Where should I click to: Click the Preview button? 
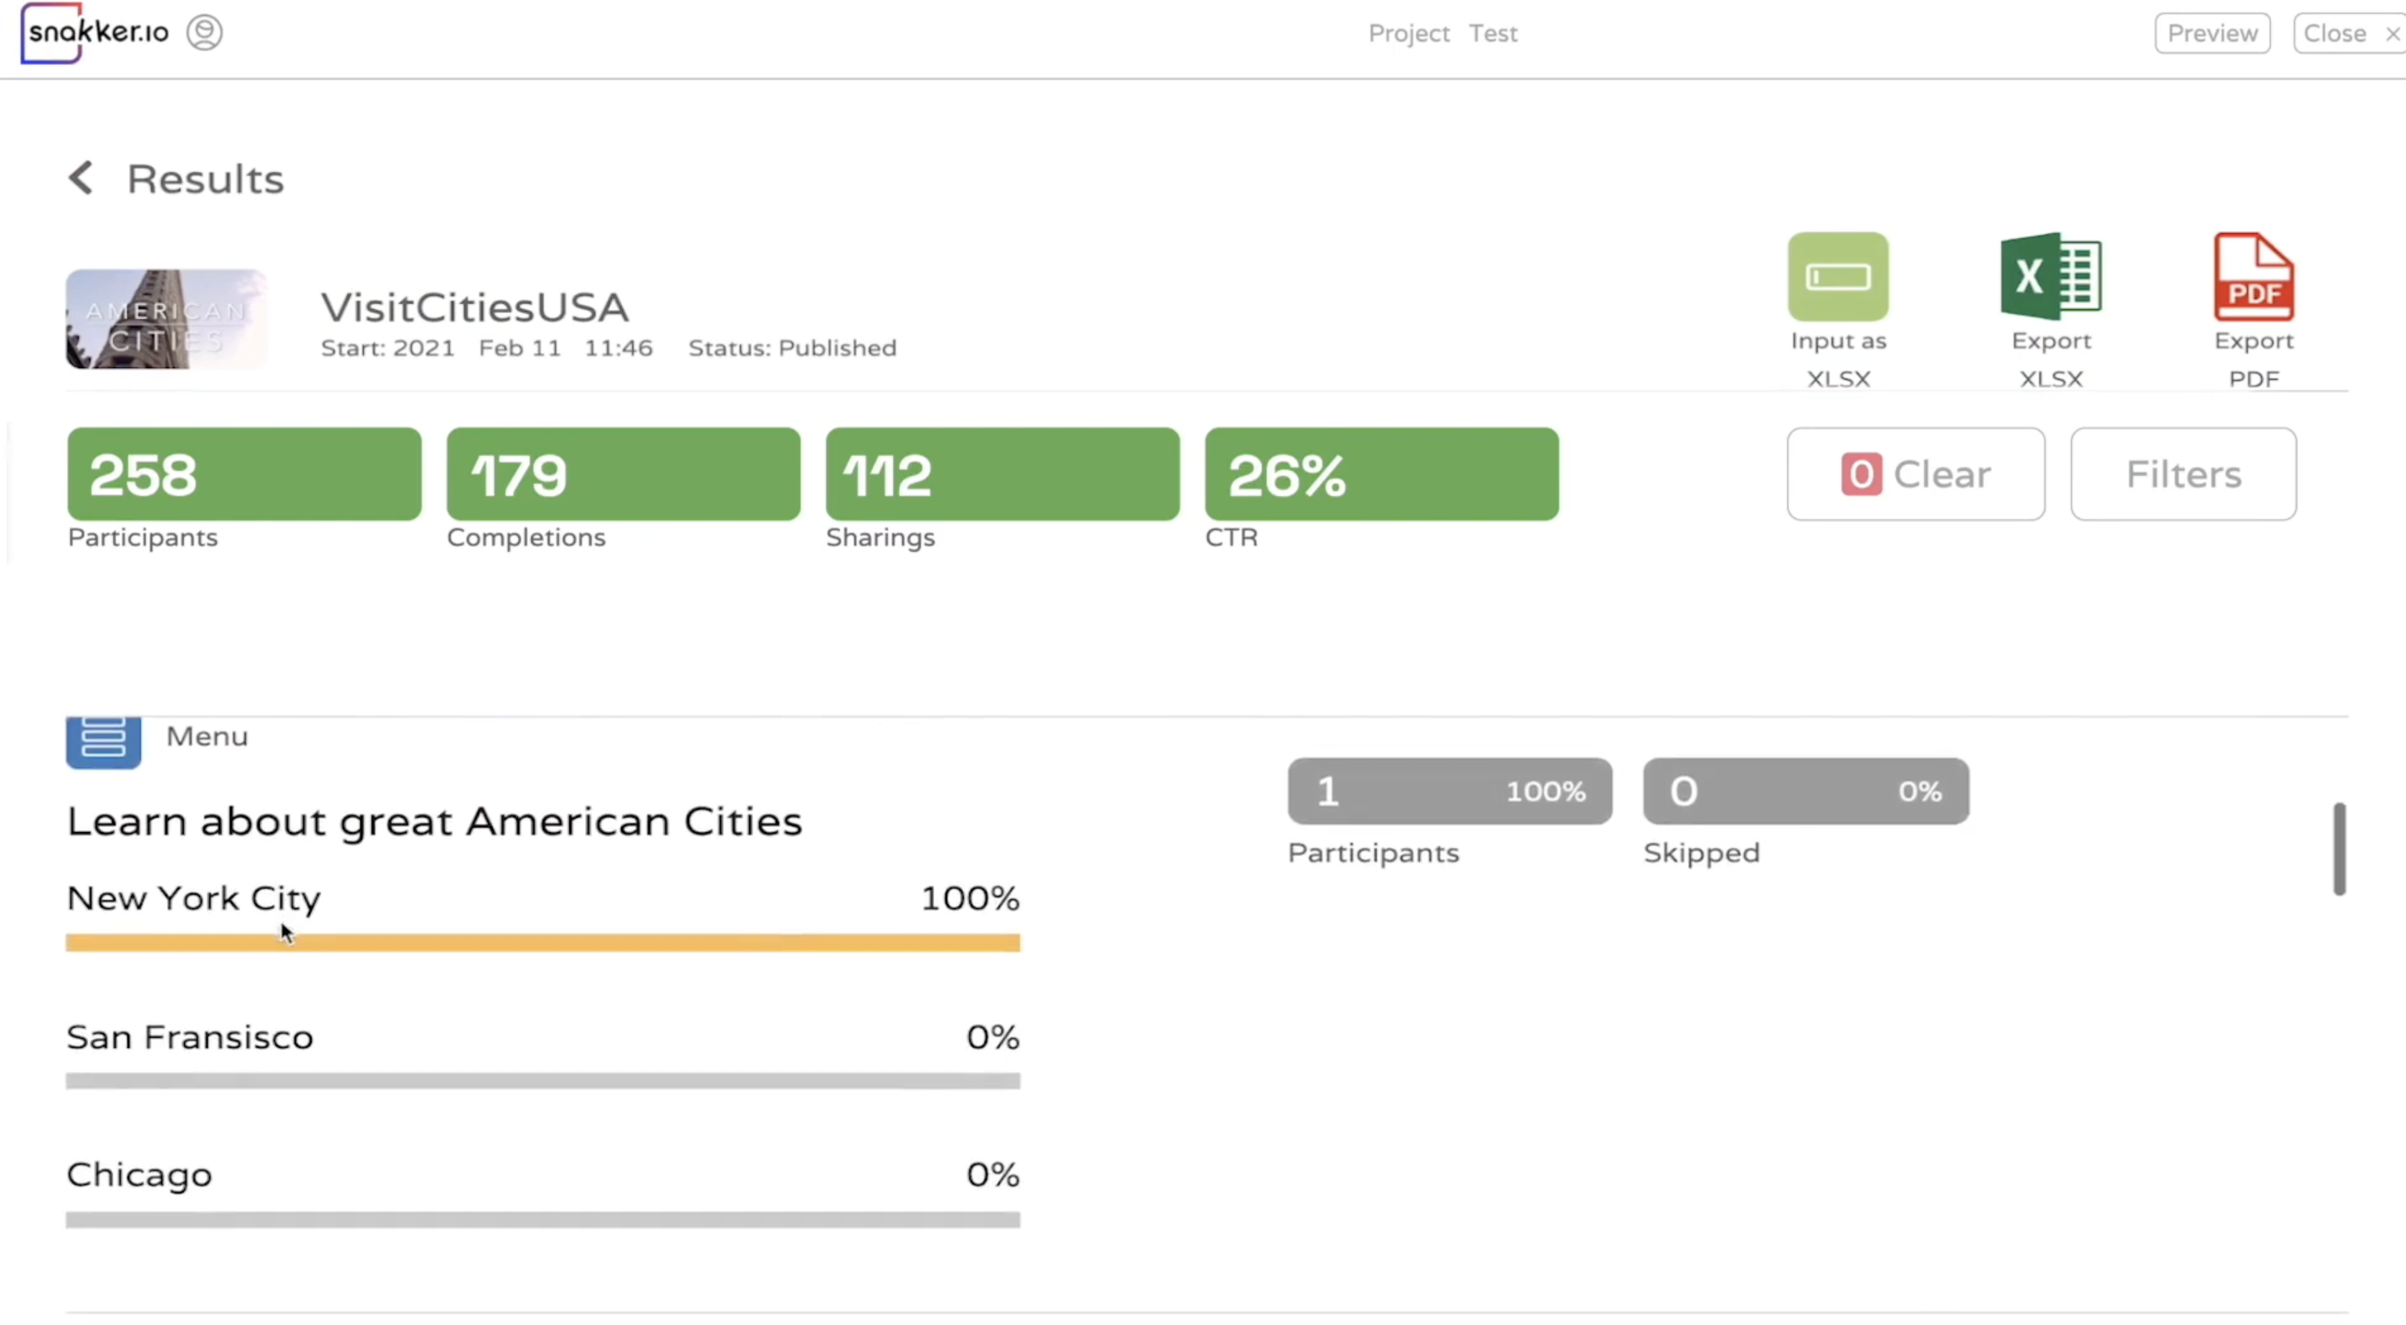pyautogui.click(x=2212, y=34)
